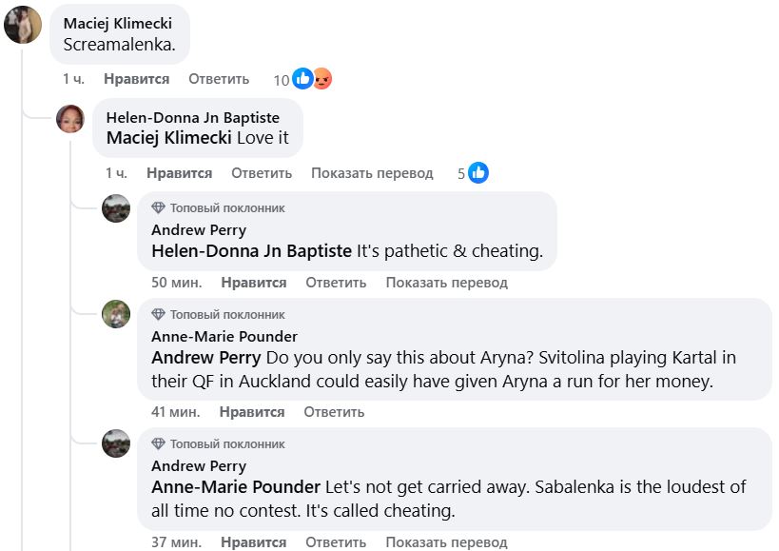Like Helen-Donna's "Love it" reply
The height and width of the screenshot is (551, 779).
(x=179, y=173)
